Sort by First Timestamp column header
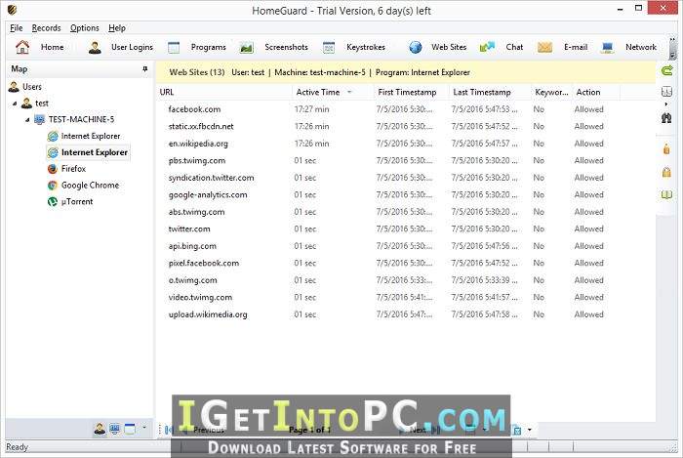Screen dimensions: 683x458 (411, 92)
